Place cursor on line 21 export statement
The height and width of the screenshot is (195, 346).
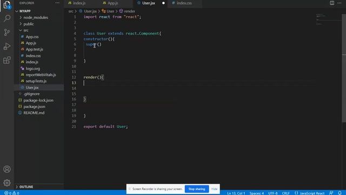coord(105,127)
